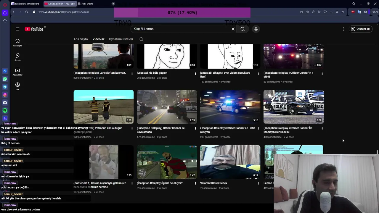The width and height of the screenshot is (379, 213).
Task: Open the browser profile account icon
Action: [x=343, y=12]
